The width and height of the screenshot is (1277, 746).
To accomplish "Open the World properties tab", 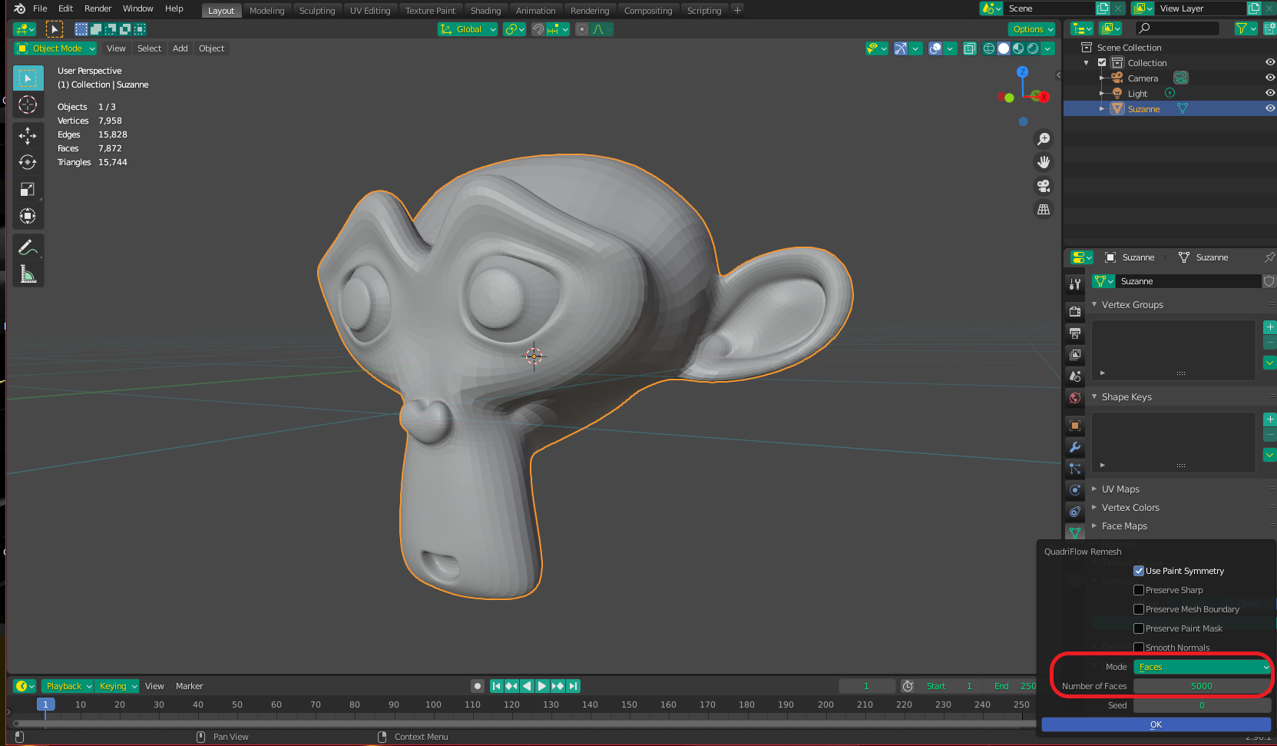I will (1075, 397).
